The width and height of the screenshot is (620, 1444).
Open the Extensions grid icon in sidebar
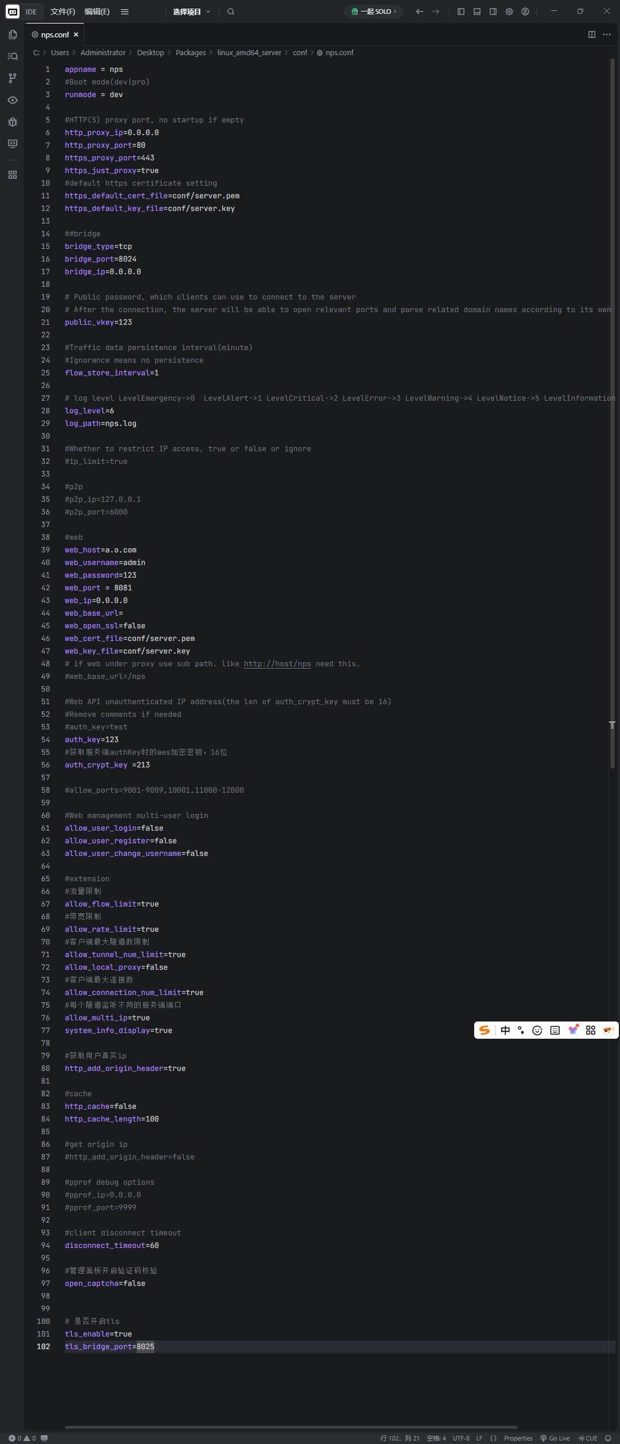click(x=13, y=175)
